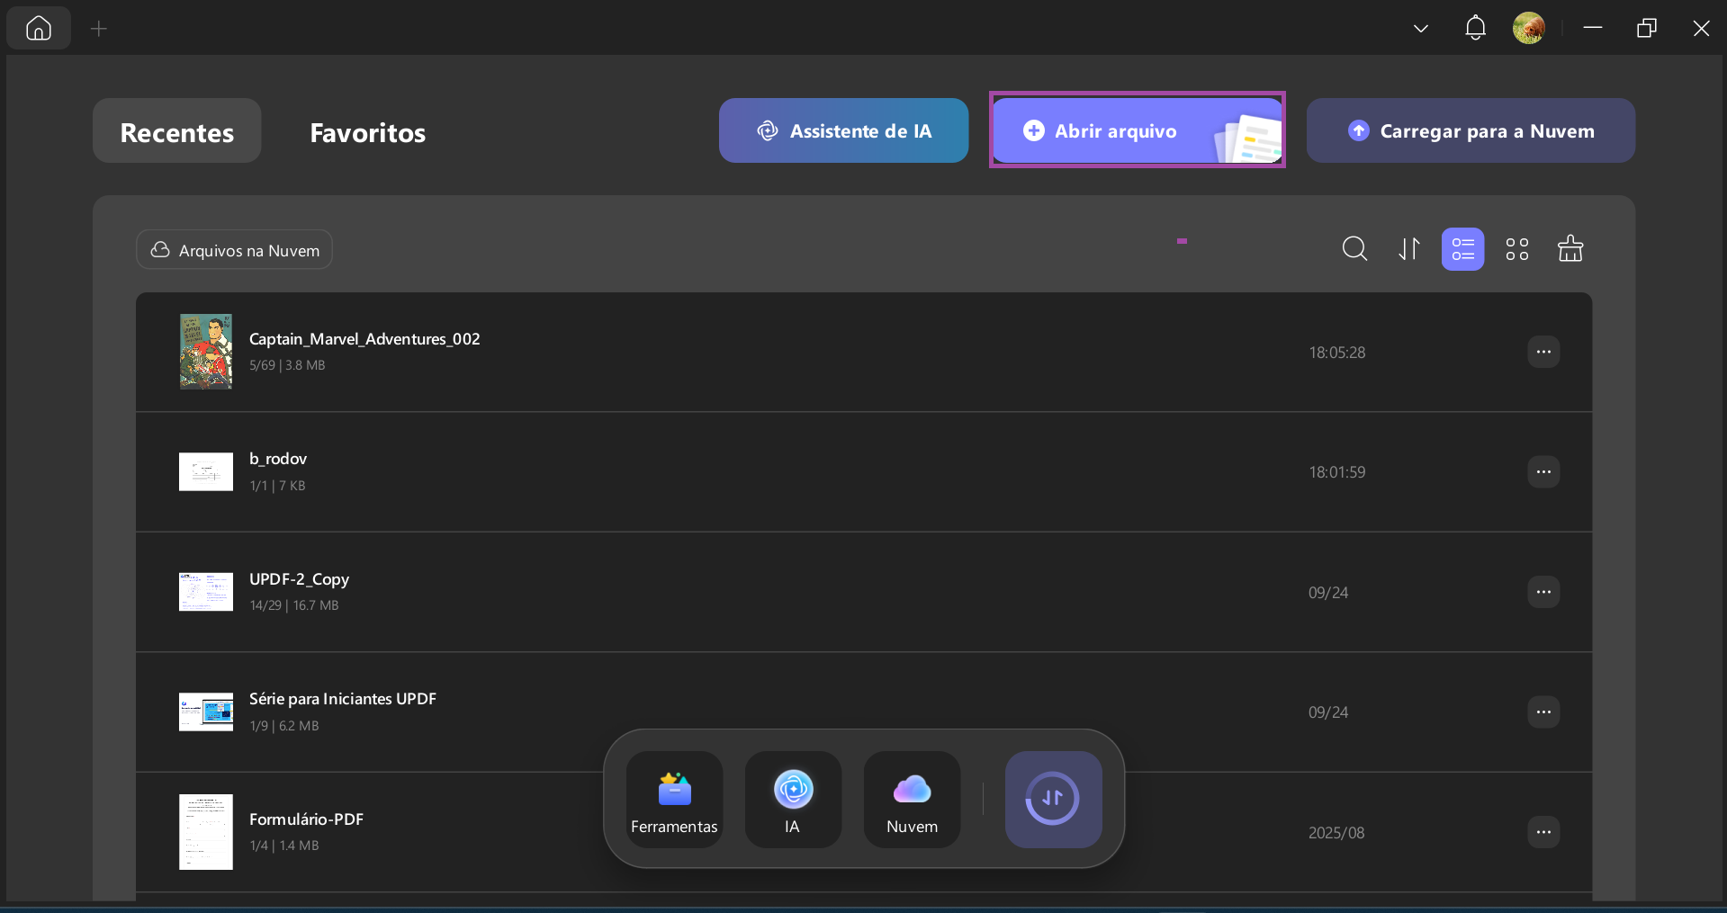
Task: Open Arquivos na Nuvem
Action: pos(234,249)
